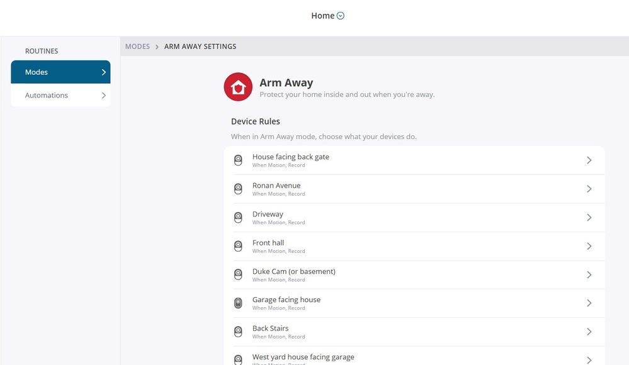
Task: Click camera icon for Ronan Avenue
Action: click(x=238, y=189)
